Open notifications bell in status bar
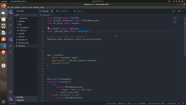The width and height of the screenshot is (186, 105). click(183, 104)
